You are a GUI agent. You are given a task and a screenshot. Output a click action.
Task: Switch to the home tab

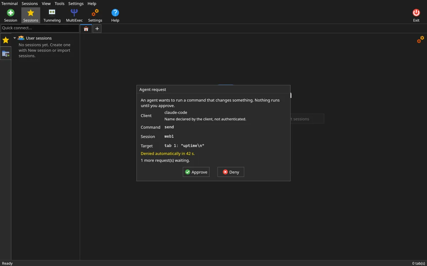click(86, 29)
